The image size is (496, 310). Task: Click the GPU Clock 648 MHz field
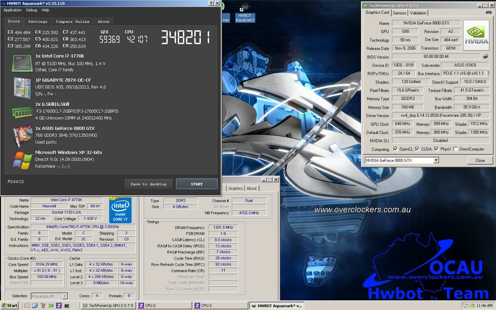pos(403,124)
